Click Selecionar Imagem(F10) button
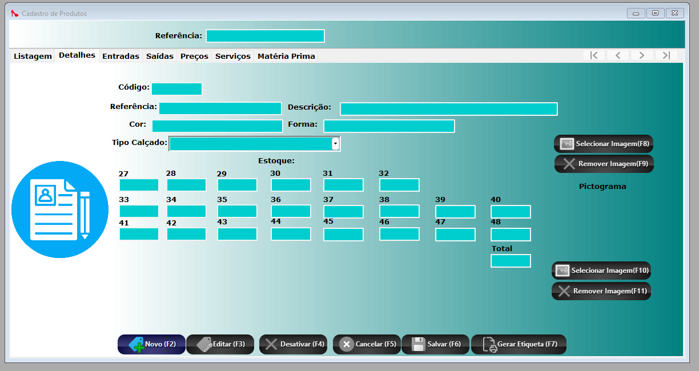The image size is (699, 371). tap(601, 271)
